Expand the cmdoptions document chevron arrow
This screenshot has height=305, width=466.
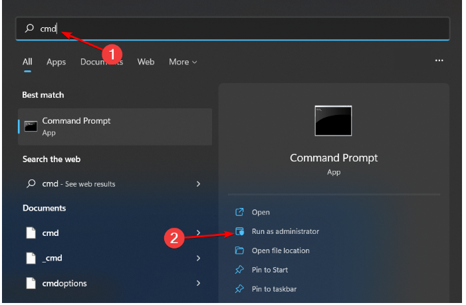(x=198, y=283)
